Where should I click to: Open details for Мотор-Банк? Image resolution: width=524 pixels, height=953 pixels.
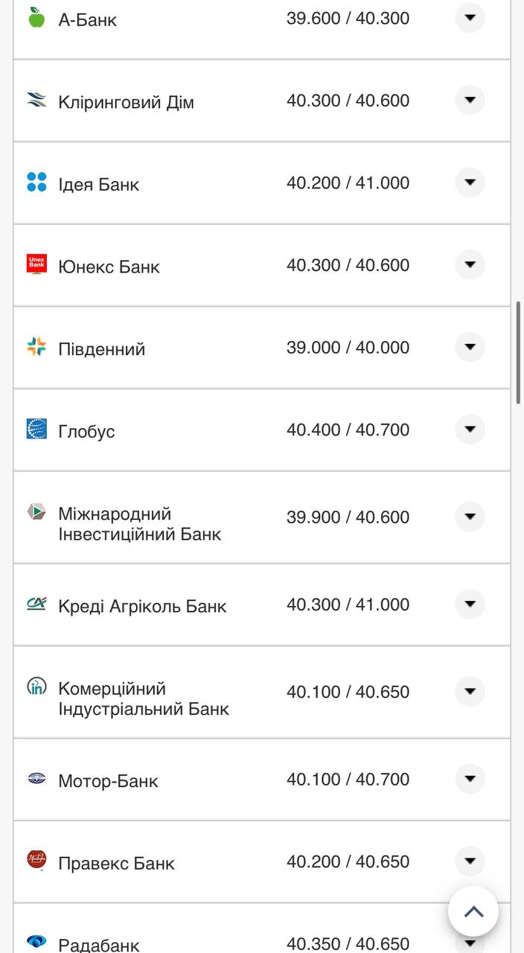pyautogui.click(x=470, y=779)
